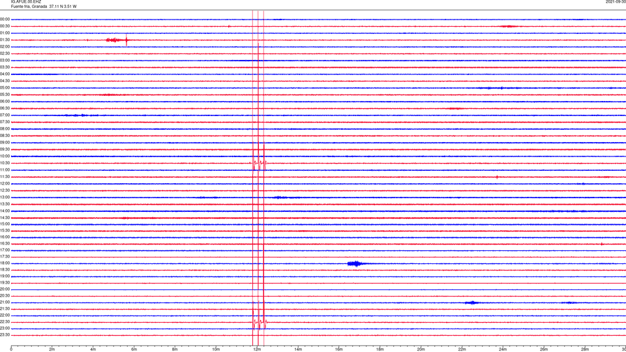
Task: Select the 02:00 trace time label
Action: [x=5, y=47]
